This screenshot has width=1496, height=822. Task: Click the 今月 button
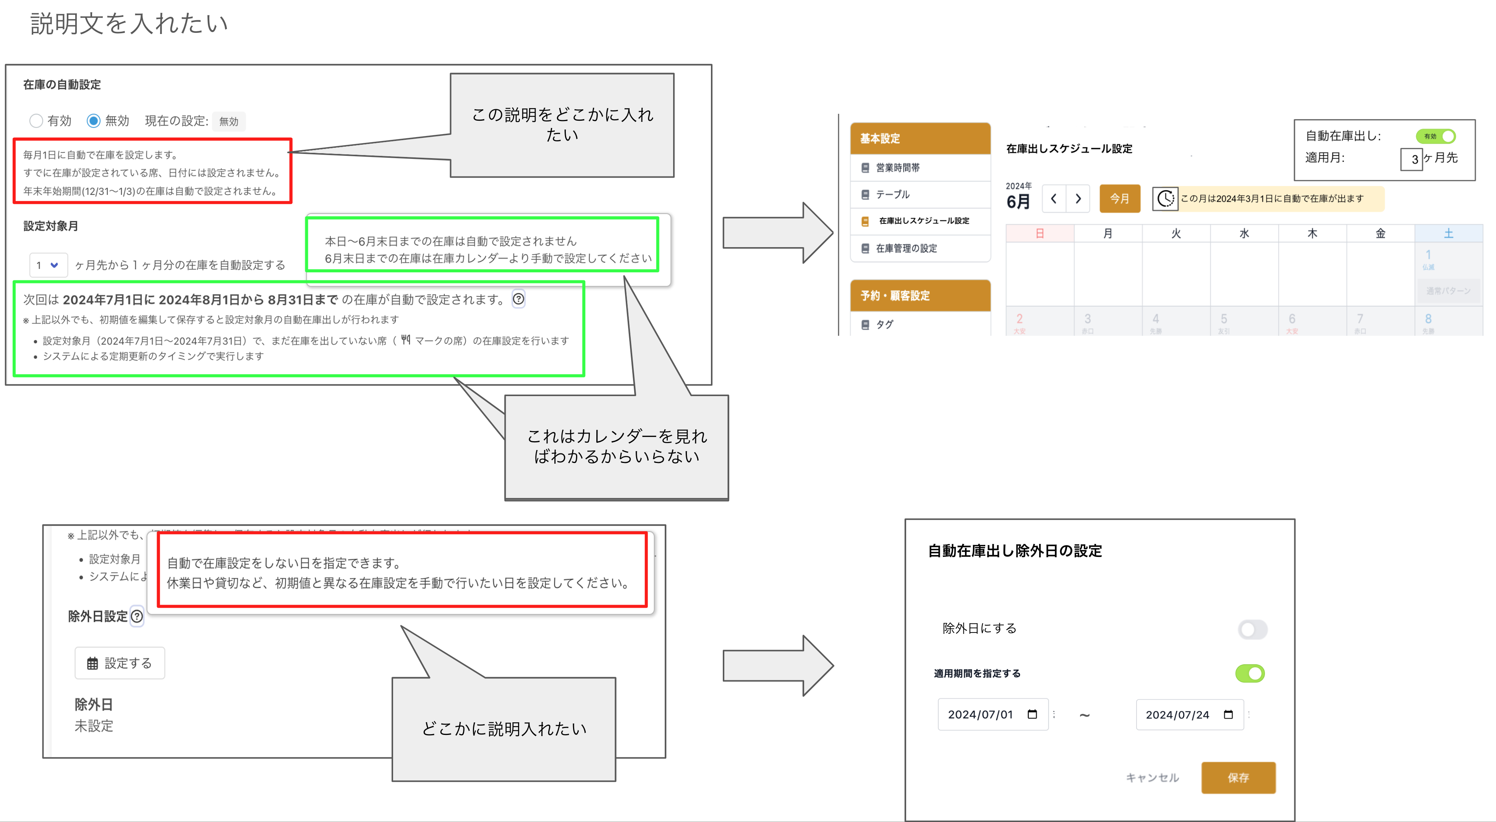coord(1120,199)
